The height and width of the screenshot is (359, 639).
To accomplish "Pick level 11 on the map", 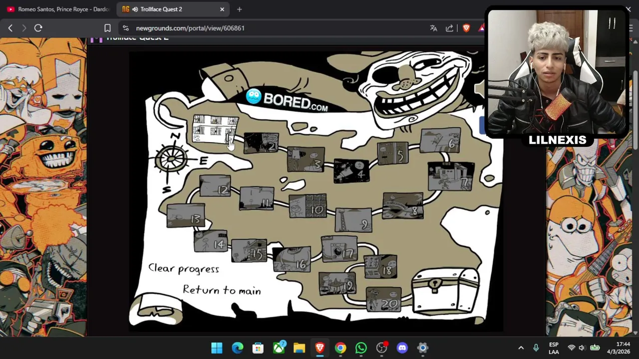I will (x=257, y=198).
